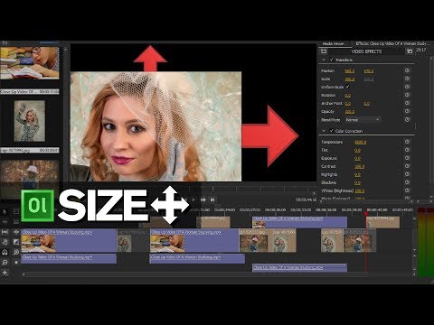Click the fast-forward next frame button

[x=203, y=200]
